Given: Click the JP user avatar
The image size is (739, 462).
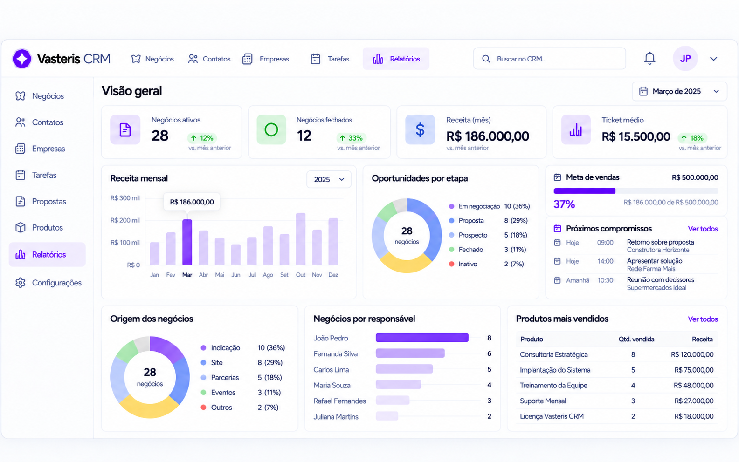Looking at the screenshot, I should click(685, 59).
